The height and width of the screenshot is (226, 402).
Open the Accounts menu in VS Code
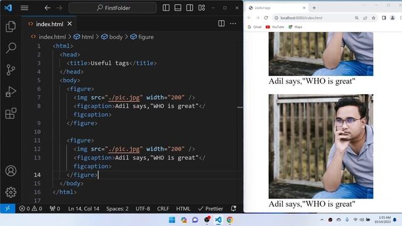[11, 171]
